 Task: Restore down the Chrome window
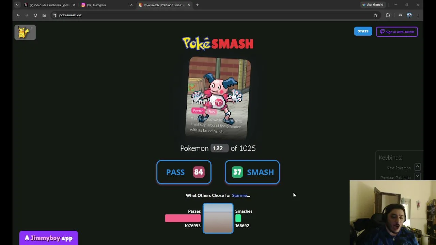[407, 5]
